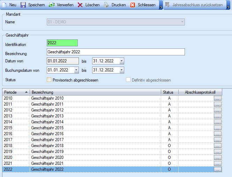Click the Drucken printer icon

[x=106, y=5]
